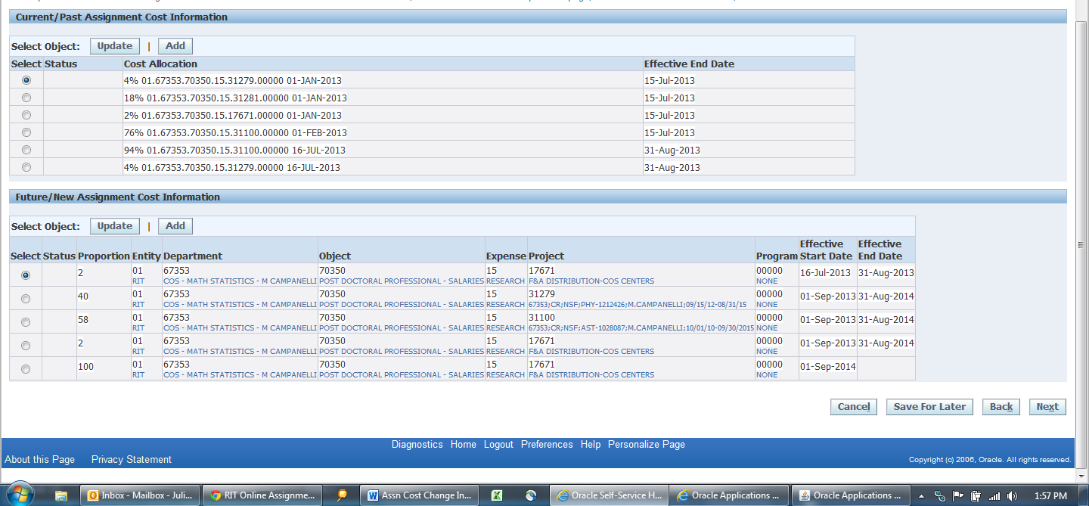Viewport: 1089px width, 506px height.
Task: Click the Privacy Statement link
Action: 131,459
